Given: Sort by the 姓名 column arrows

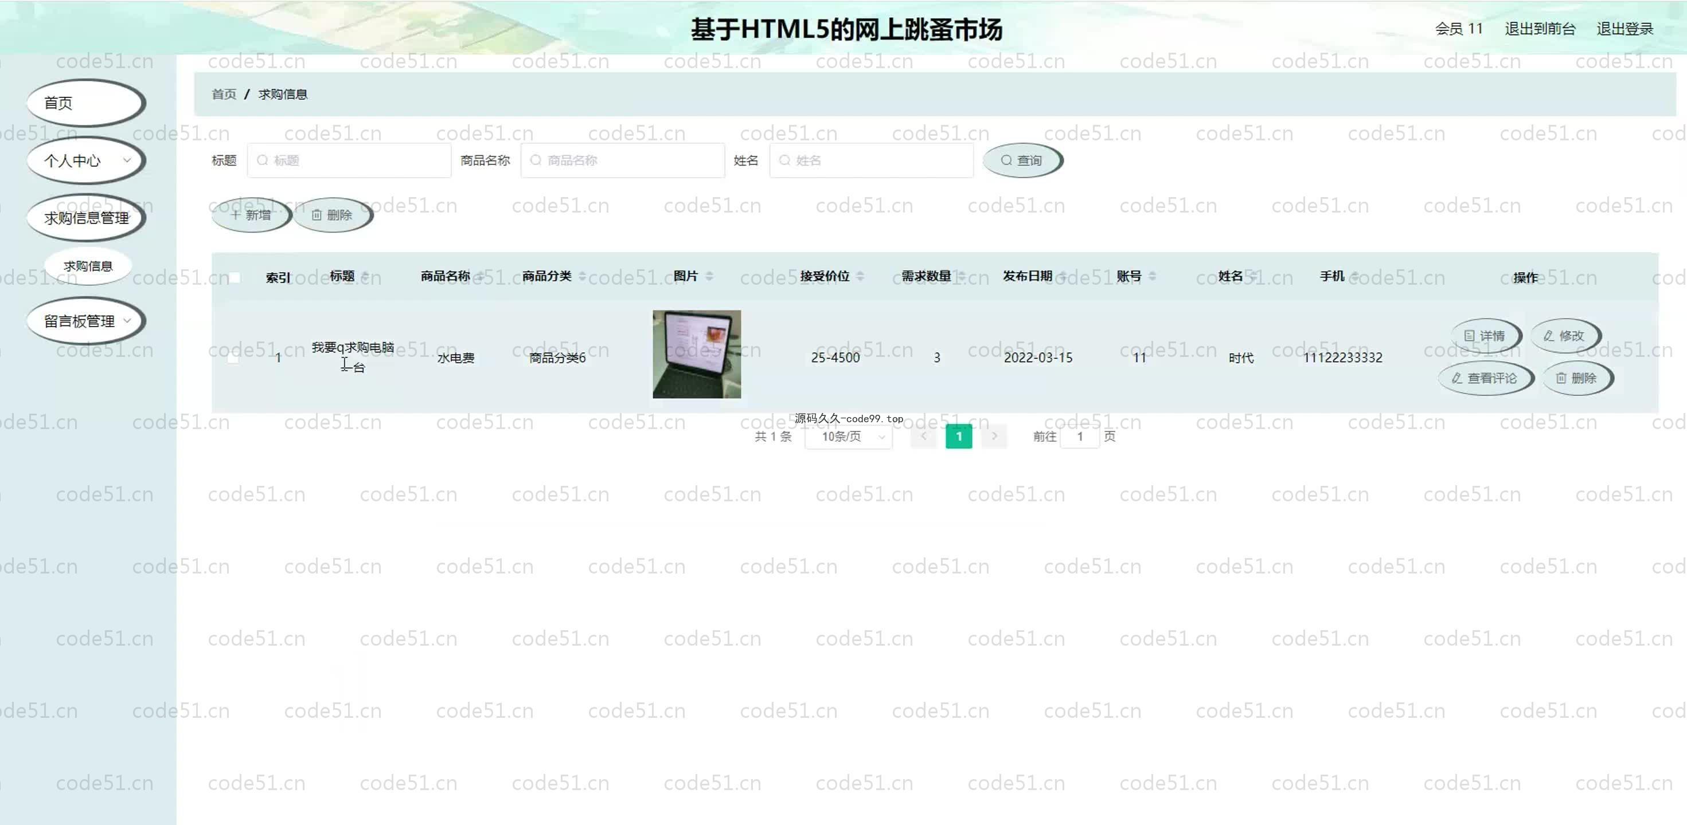Looking at the screenshot, I should (x=1253, y=276).
